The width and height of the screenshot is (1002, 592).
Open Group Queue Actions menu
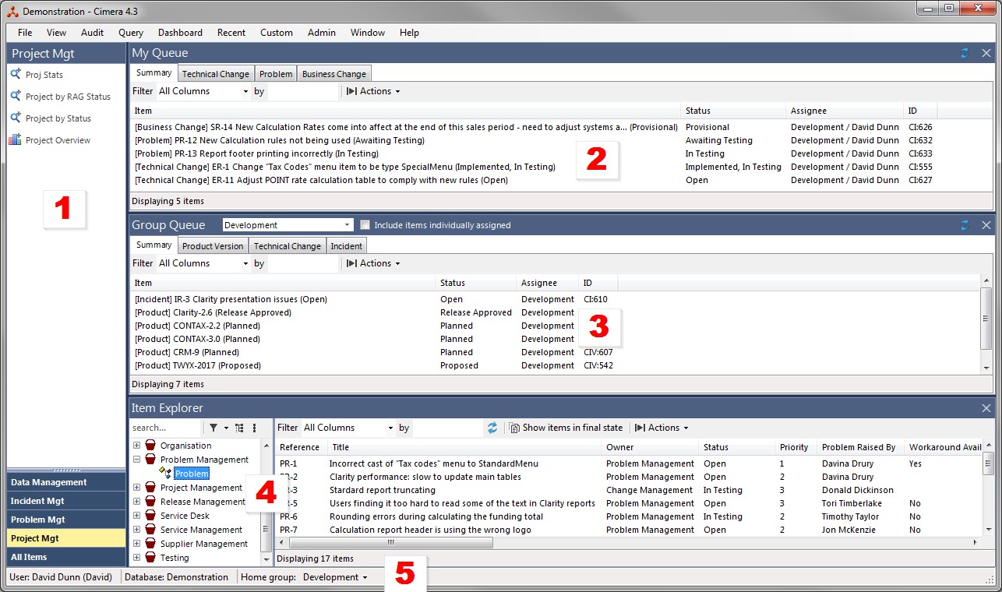pyautogui.click(x=373, y=263)
